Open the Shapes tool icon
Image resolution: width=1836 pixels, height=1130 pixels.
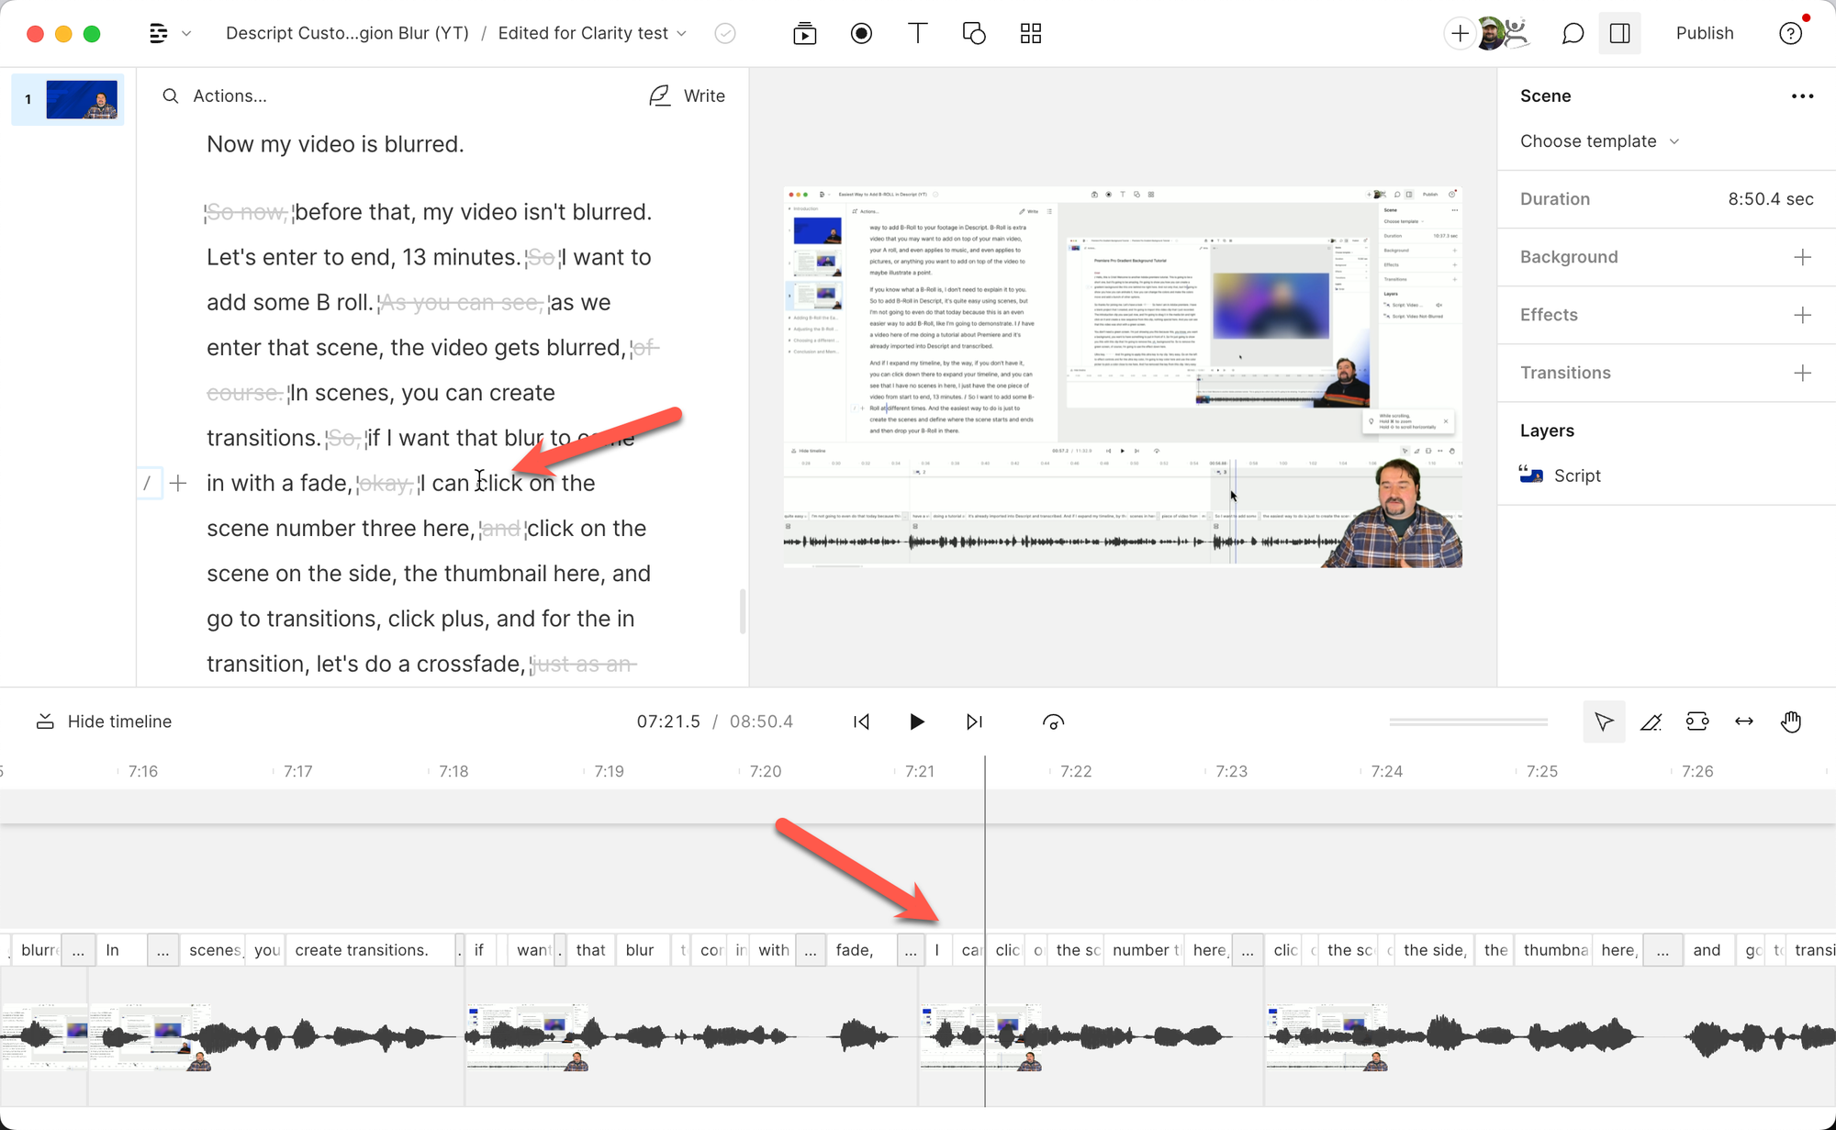click(x=974, y=34)
